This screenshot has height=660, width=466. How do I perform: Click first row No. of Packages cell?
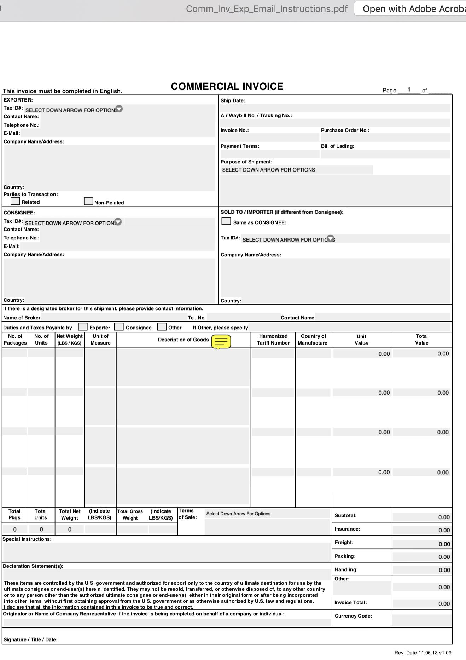[14, 353]
